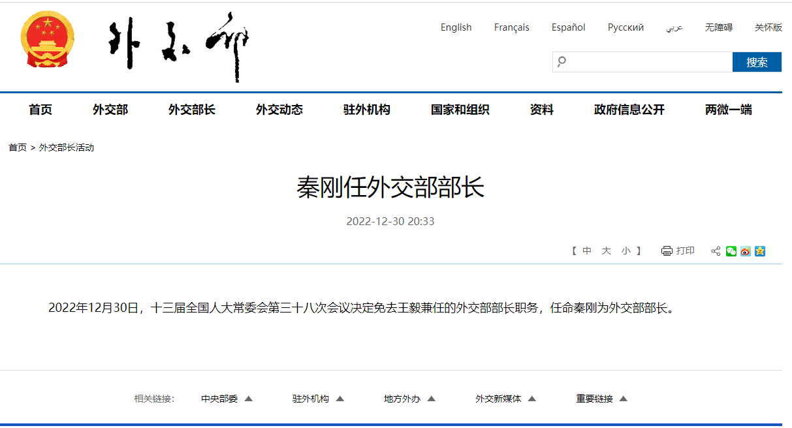Set font size to 中 (medium)
The height and width of the screenshot is (428, 792).
(587, 251)
